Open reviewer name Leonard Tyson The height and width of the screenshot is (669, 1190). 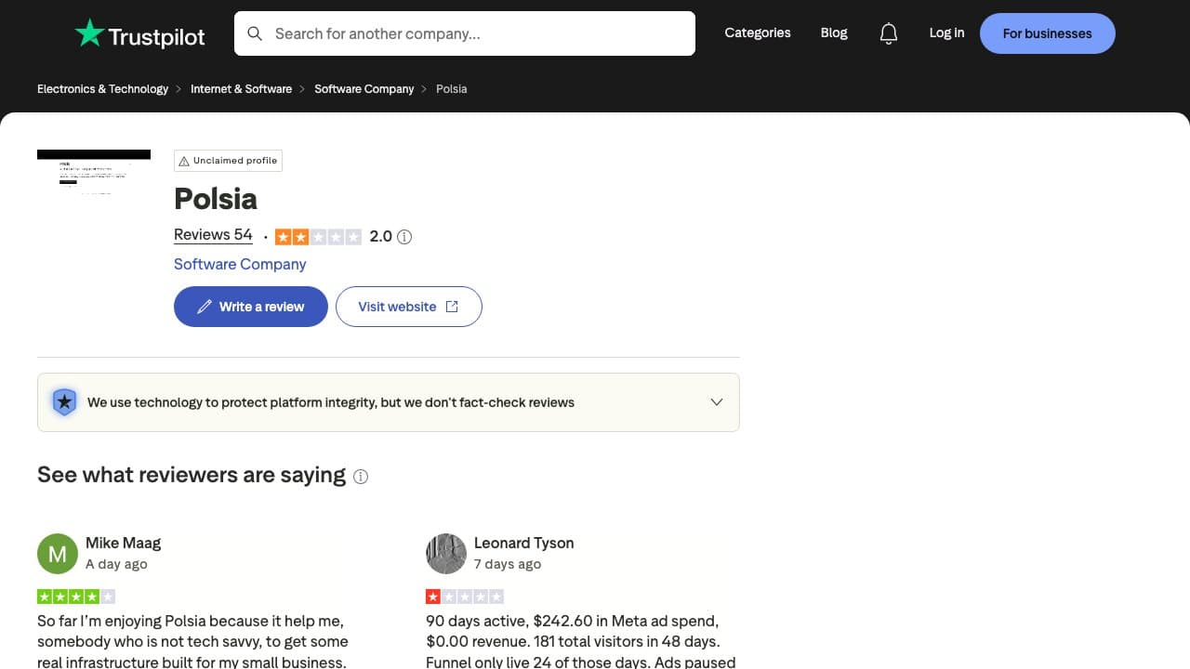pos(524,543)
